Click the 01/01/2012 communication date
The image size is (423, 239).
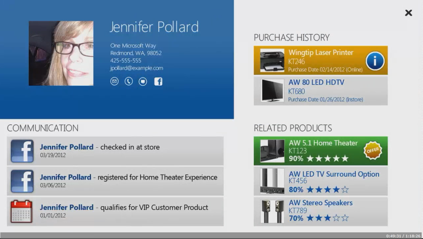click(x=53, y=215)
